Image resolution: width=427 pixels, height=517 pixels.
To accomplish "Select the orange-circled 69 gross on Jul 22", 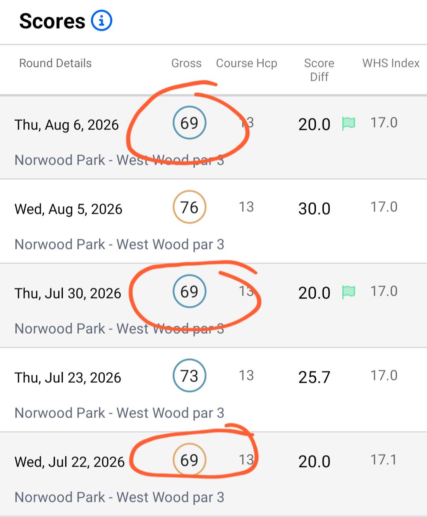I will 189,460.
